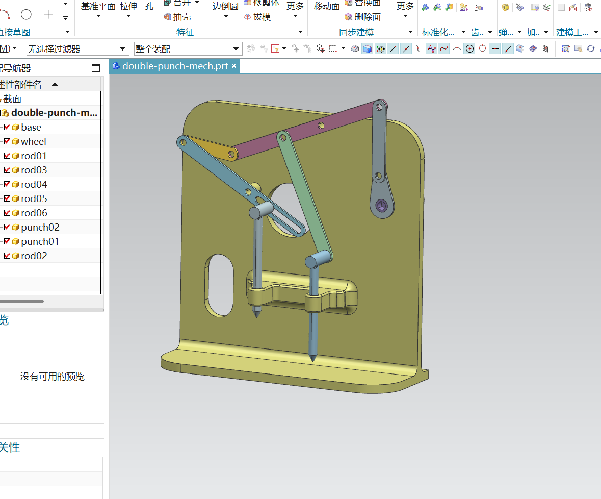The width and height of the screenshot is (601, 499).
Task: Expand the 基准平面 dropdown arrow
Action: click(98, 17)
